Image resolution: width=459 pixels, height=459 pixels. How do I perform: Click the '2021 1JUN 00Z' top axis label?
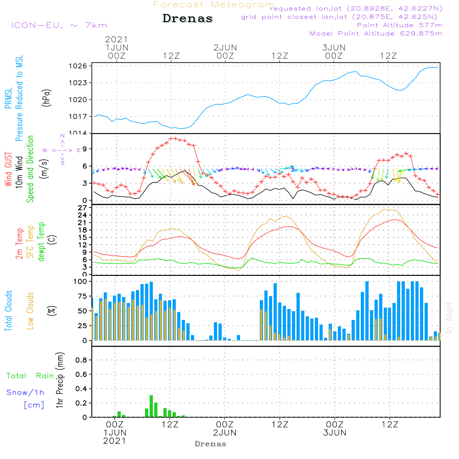(117, 47)
